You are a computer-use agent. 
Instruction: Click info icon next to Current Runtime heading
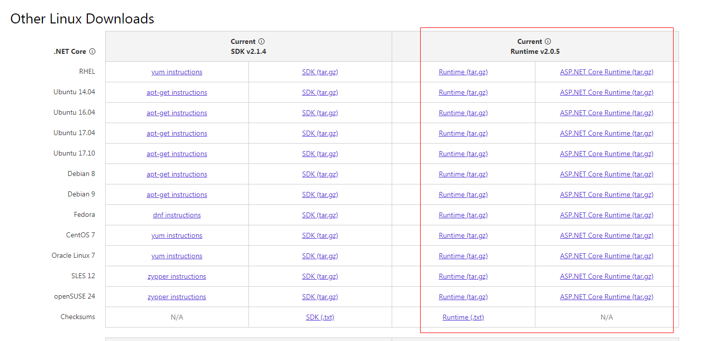tap(548, 41)
